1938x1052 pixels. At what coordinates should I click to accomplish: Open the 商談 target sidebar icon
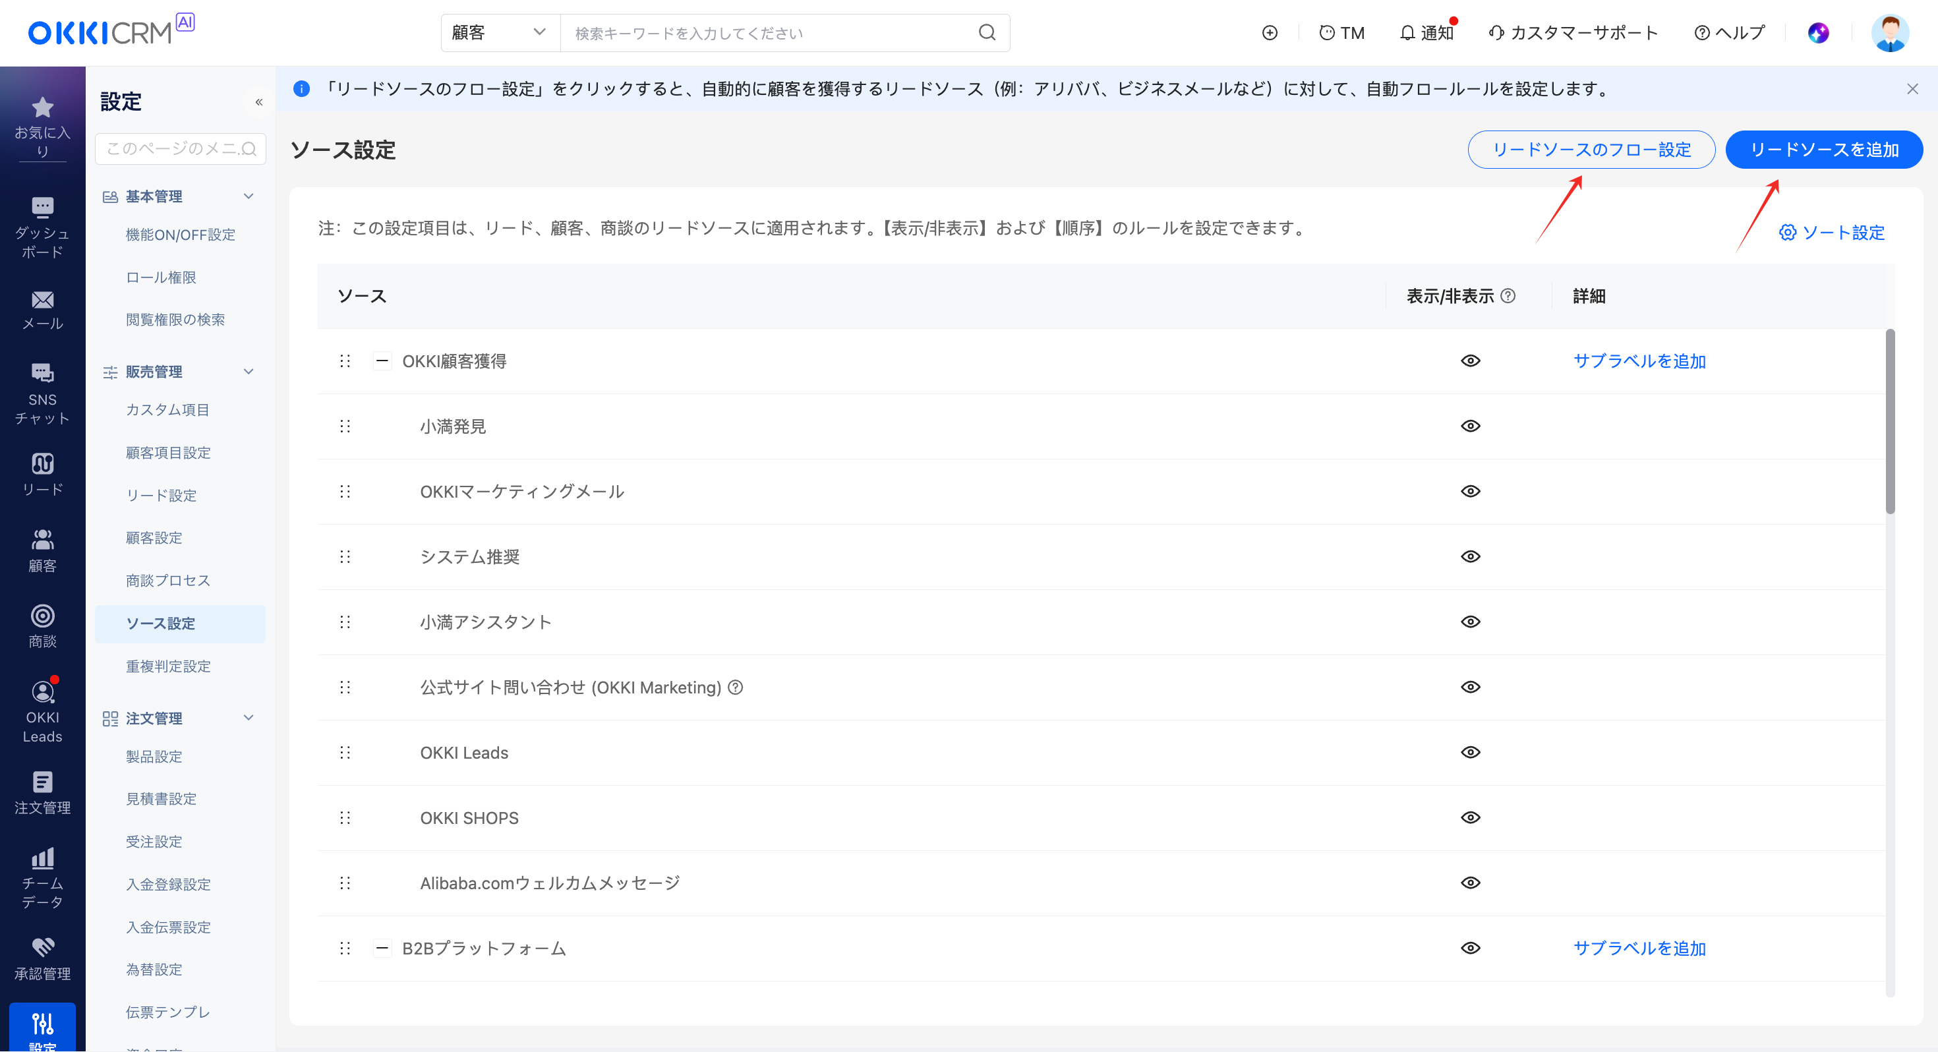(42, 616)
